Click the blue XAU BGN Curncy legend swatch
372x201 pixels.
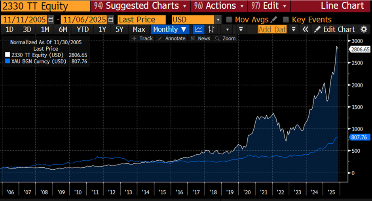tap(7, 61)
